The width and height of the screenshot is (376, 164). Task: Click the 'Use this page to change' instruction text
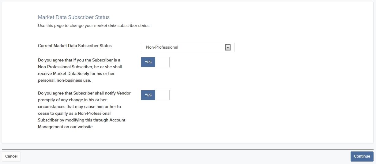[94, 26]
